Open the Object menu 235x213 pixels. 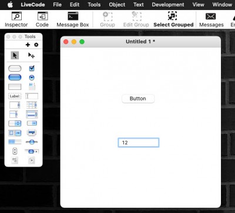click(117, 5)
